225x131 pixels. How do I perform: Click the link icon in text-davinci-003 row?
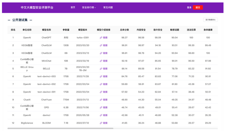pyautogui.click(x=101, y=77)
